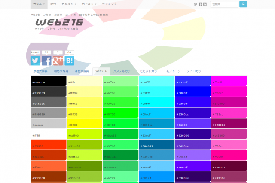Viewport: 275px width, 183px height.
Task: Choose the olive green #99cc00 swatch
Action: [x=85, y=145]
